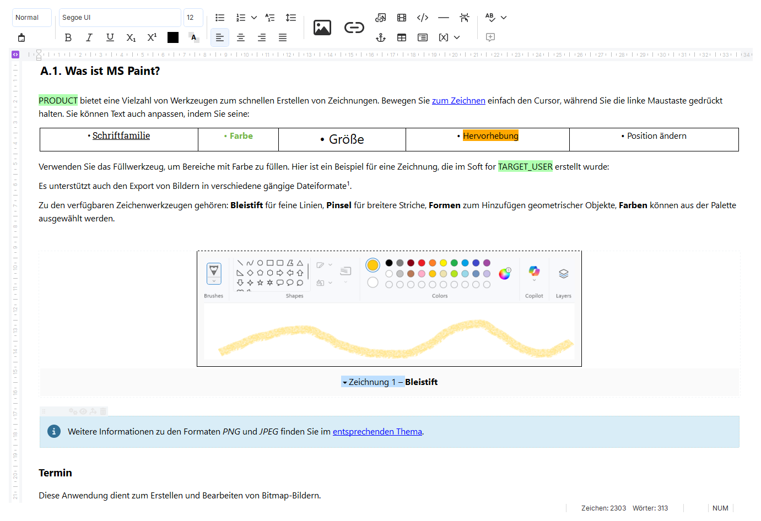Screen dimensions: 761x521
Task: Open the Normal paragraph style dropdown
Action: click(x=32, y=18)
